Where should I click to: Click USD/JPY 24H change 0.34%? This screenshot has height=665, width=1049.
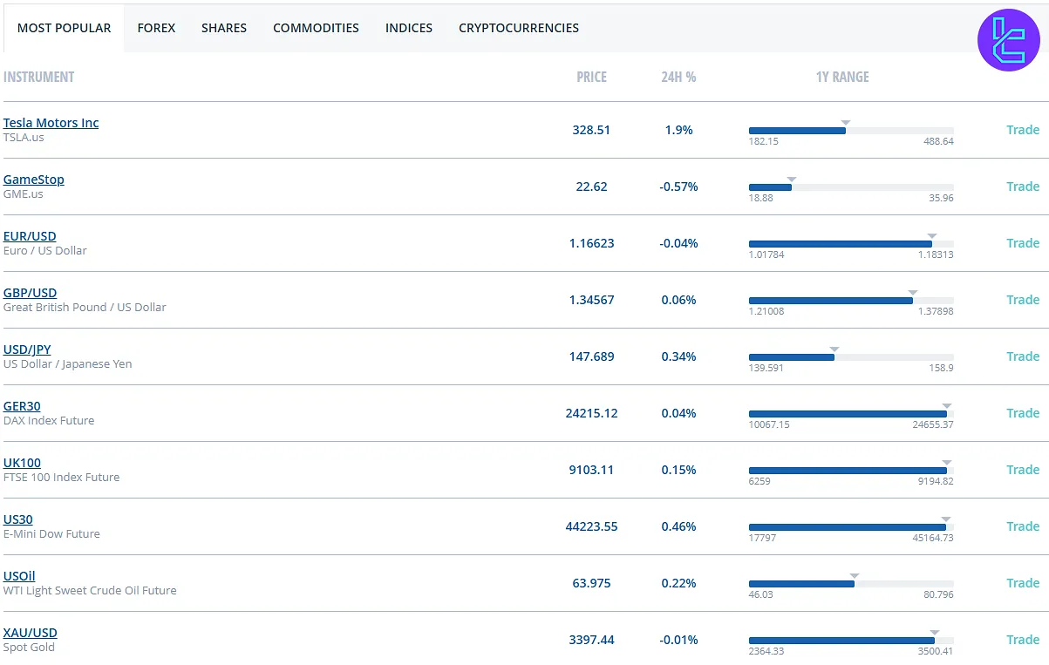[678, 356]
